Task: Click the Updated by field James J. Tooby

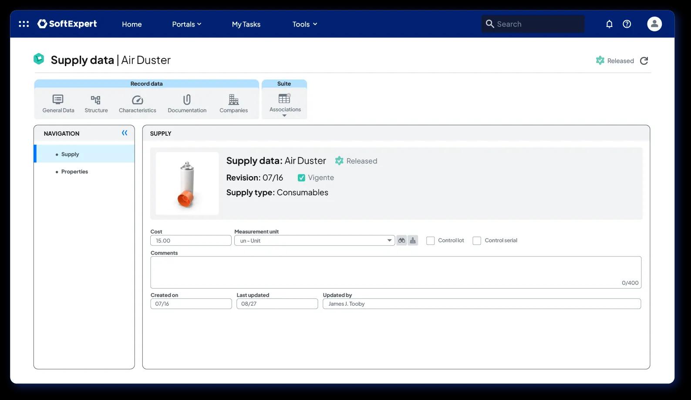Action: coord(482,304)
